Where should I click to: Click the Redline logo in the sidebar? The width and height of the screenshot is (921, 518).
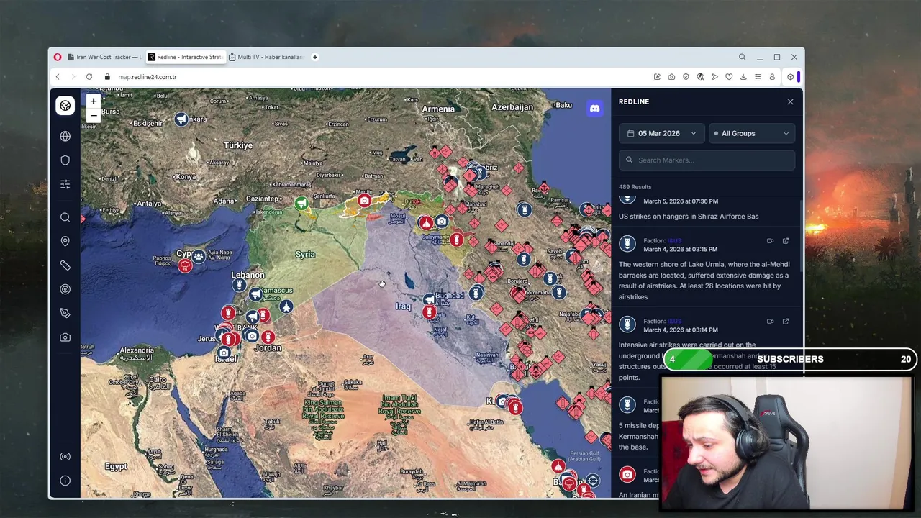tap(65, 106)
